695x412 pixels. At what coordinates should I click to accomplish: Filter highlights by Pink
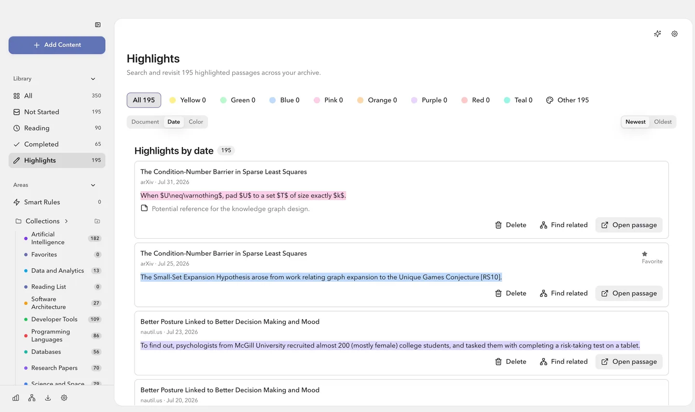[328, 100]
